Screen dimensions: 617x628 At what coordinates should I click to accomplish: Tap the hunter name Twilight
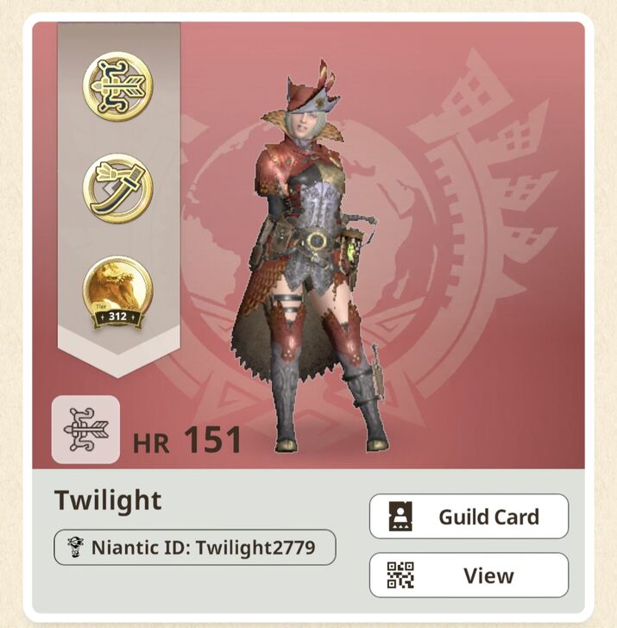[x=108, y=500]
